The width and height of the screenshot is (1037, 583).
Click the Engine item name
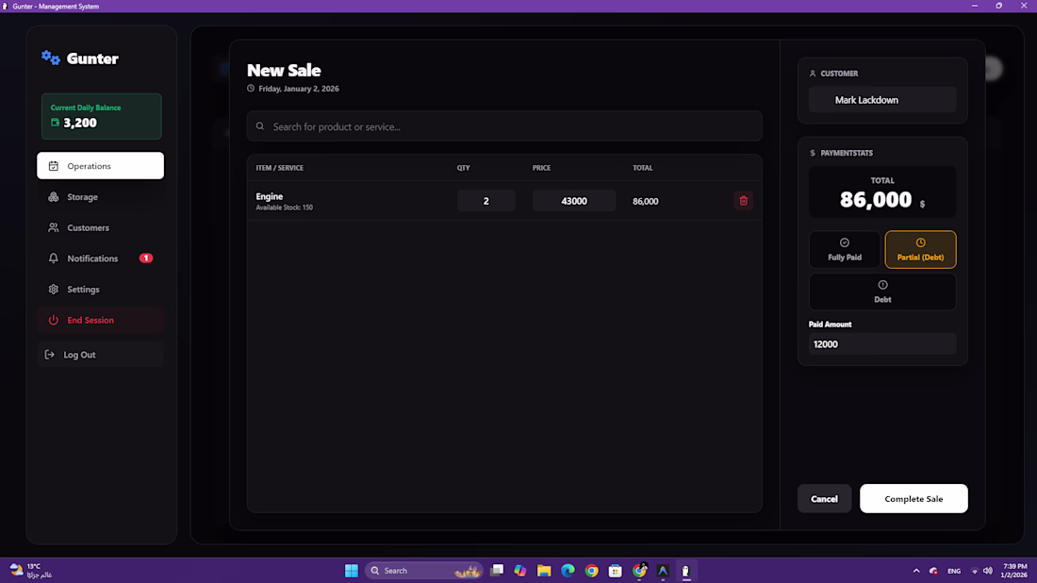(270, 196)
